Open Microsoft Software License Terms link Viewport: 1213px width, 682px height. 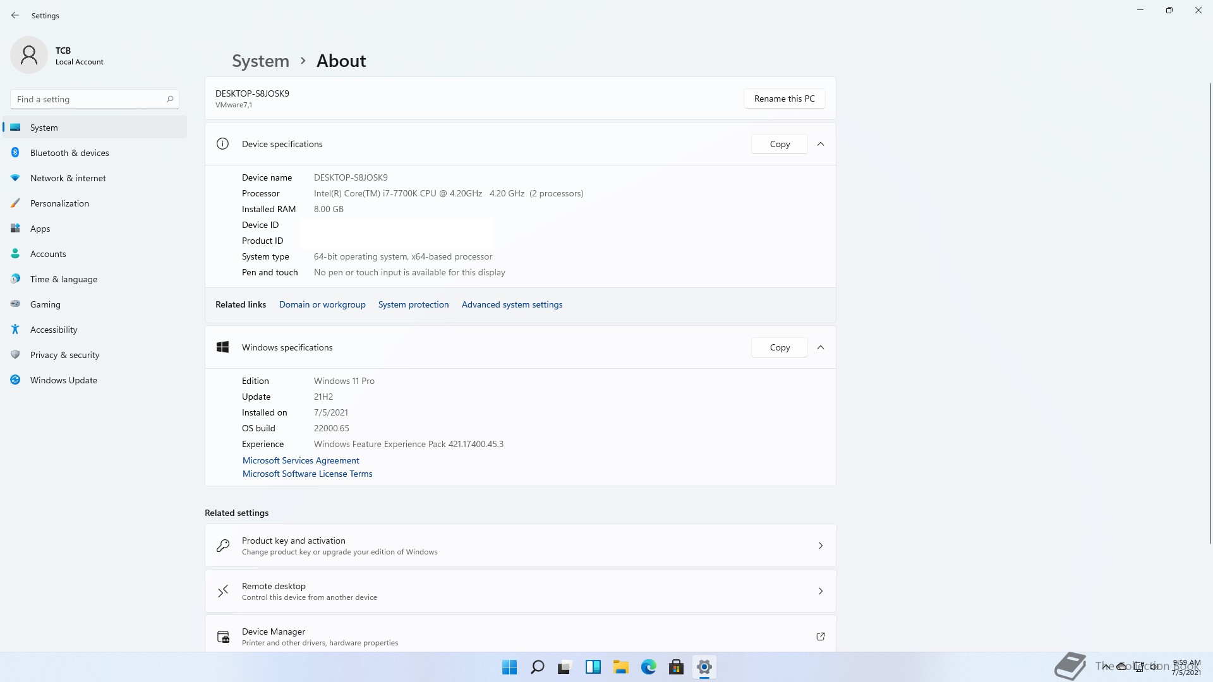(307, 474)
